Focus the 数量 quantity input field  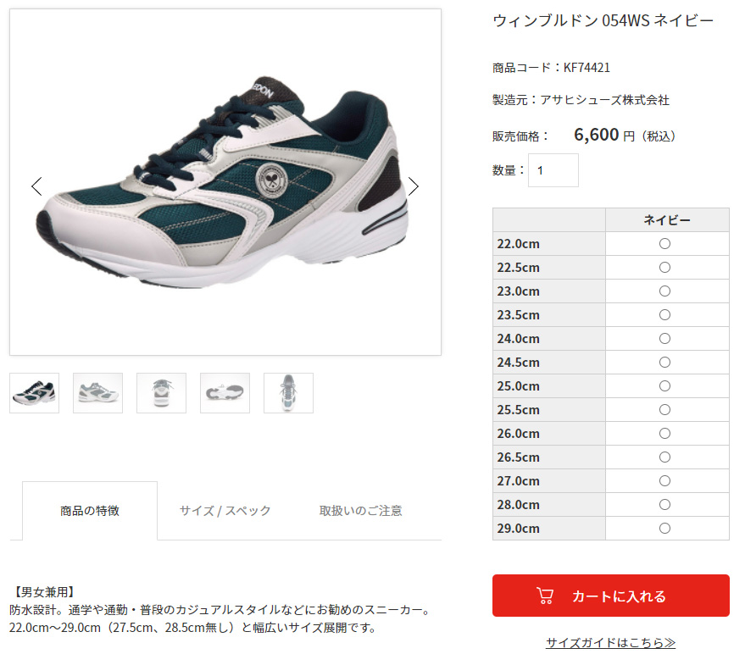pyautogui.click(x=553, y=170)
